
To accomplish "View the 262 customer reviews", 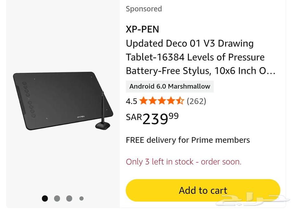I will [x=197, y=101].
